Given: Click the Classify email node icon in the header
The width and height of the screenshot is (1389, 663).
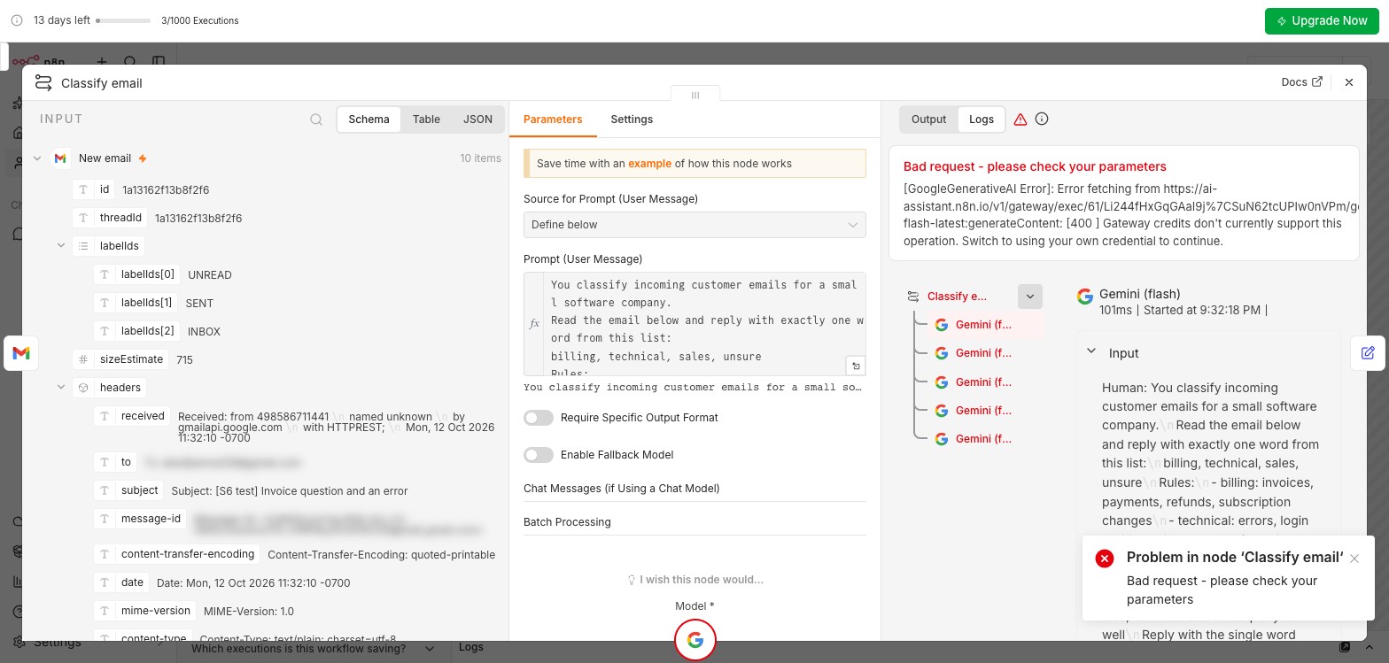Looking at the screenshot, I should pos(43,82).
